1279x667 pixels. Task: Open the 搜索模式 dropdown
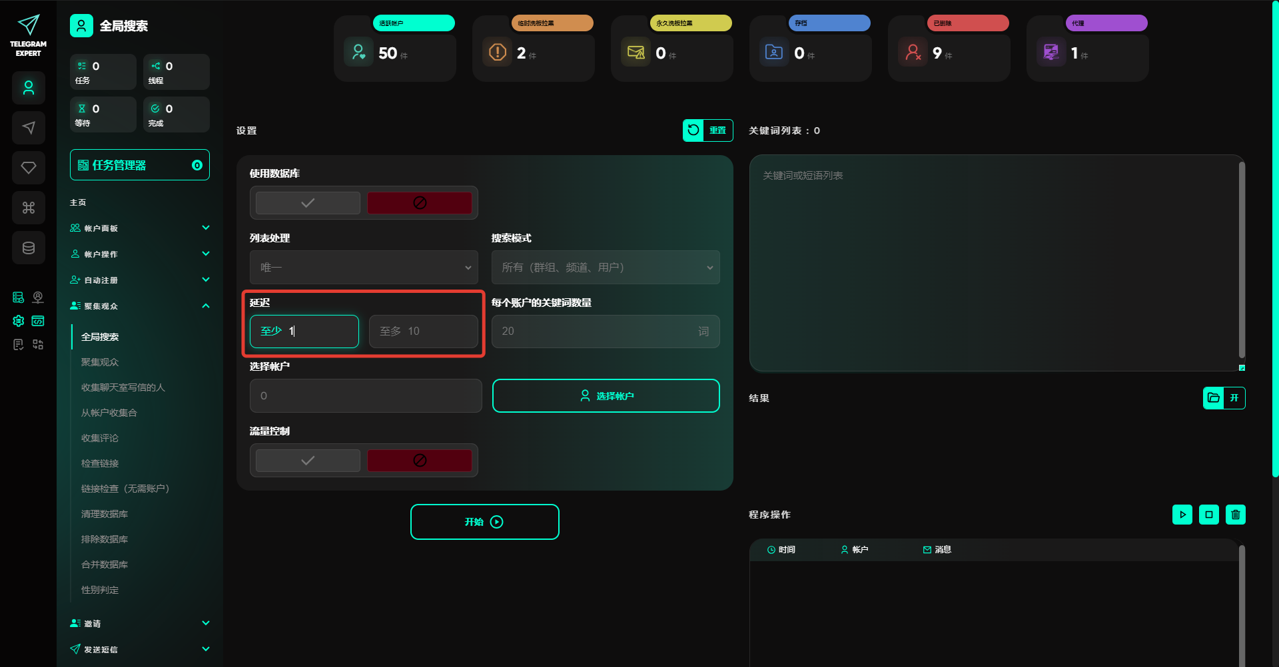coord(605,268)
